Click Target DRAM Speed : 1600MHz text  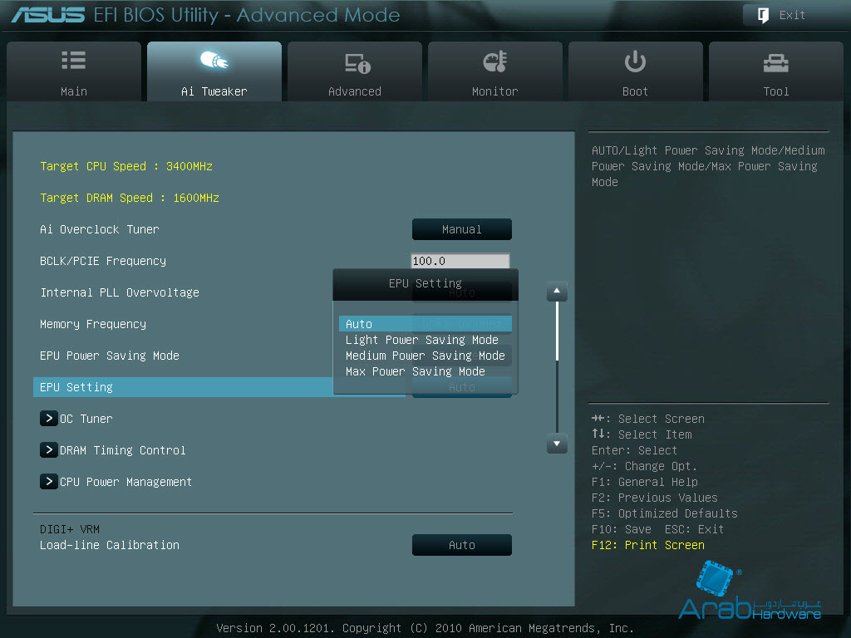click(x=129, y=198)
